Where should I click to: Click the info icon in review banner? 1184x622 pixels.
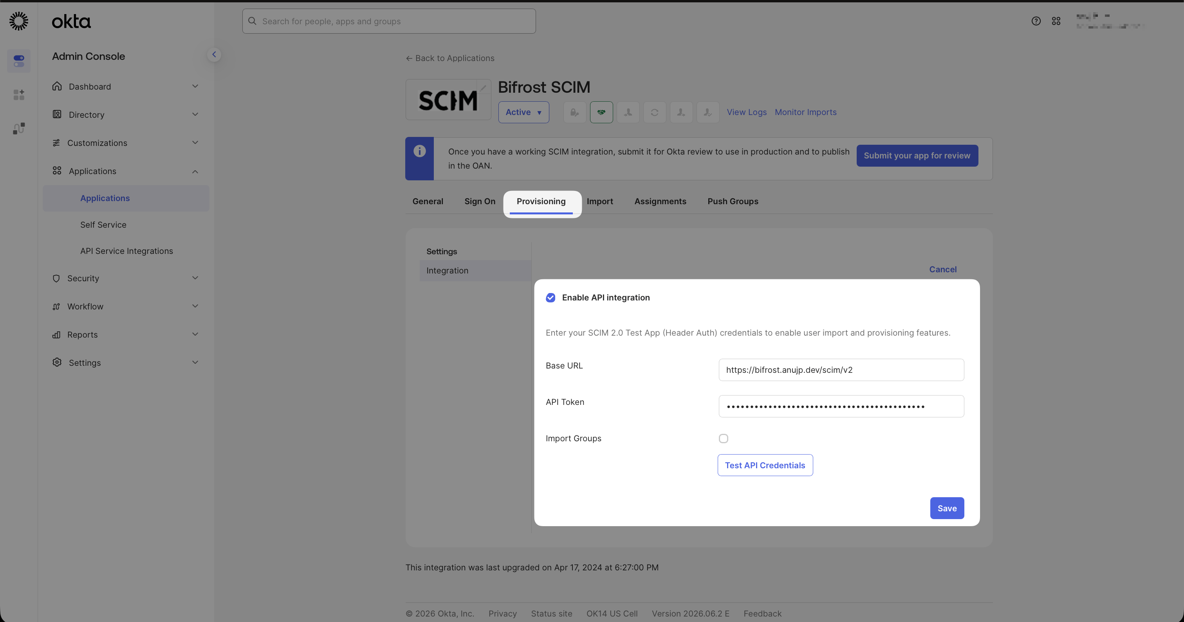coord(420,151)
